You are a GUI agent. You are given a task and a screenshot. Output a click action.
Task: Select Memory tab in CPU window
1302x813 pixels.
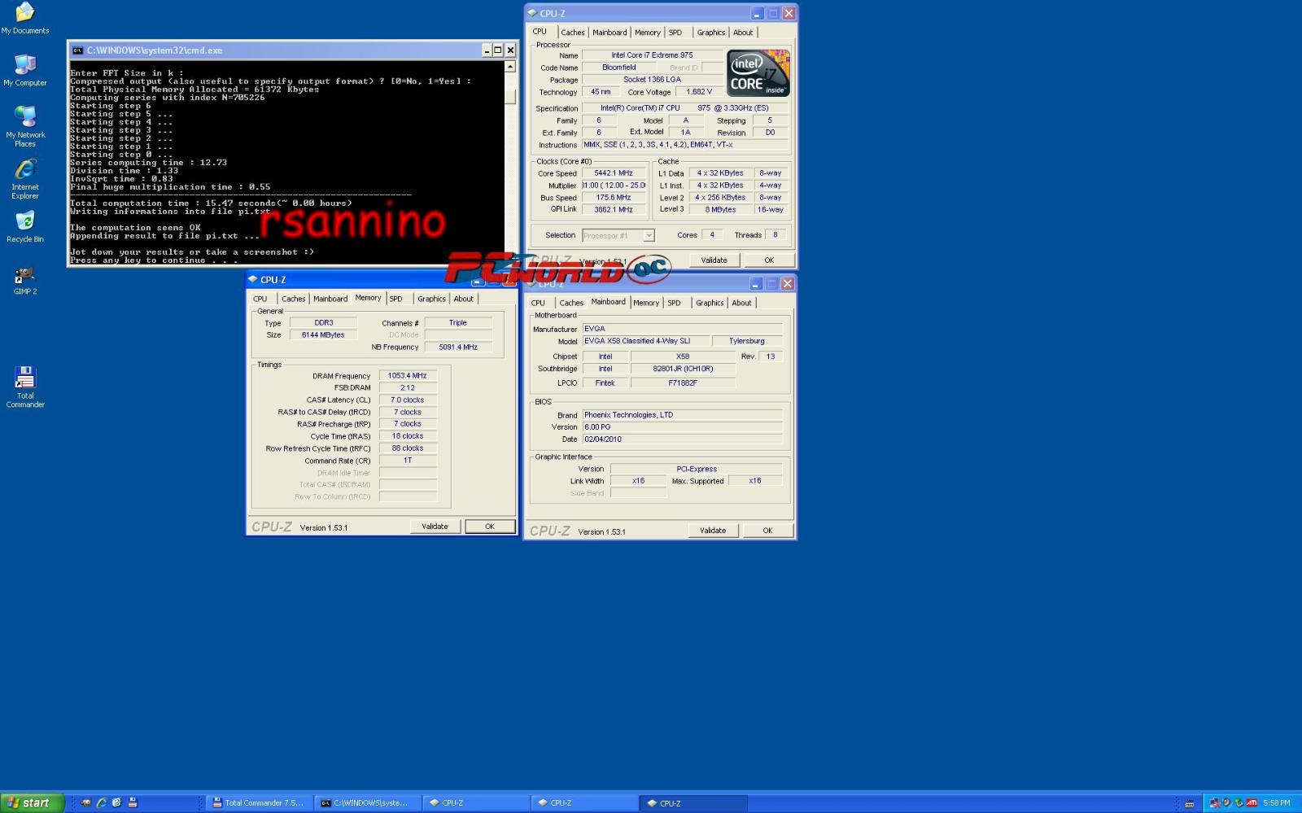(x=648, y=33)
